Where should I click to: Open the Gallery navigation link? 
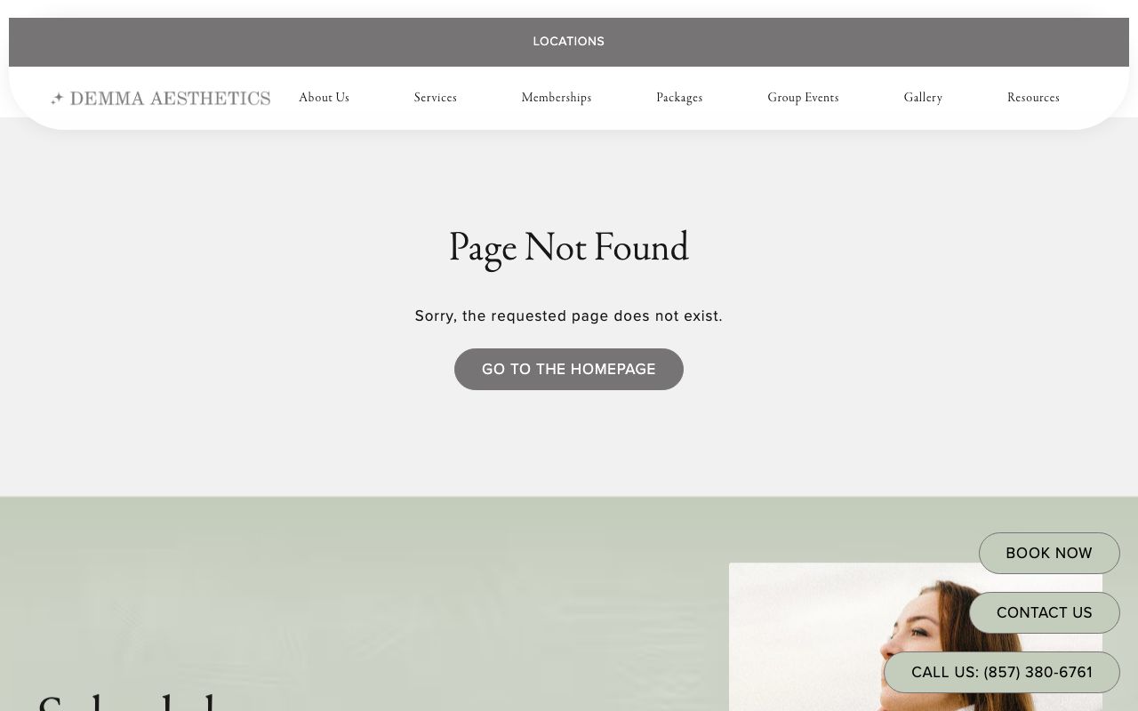[x=923, y=98]
